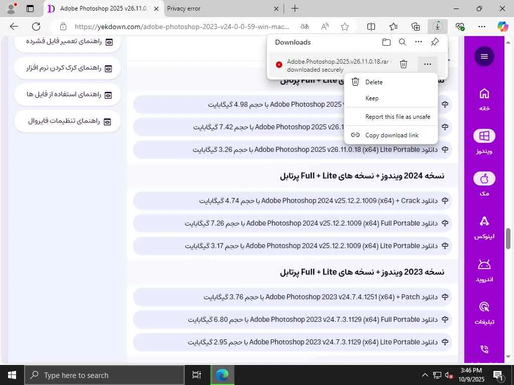This screenshot has height=385, width=514.
Task: Download Photoshop 2024 Lite Portable 3.17 GB
Action: 293,246
